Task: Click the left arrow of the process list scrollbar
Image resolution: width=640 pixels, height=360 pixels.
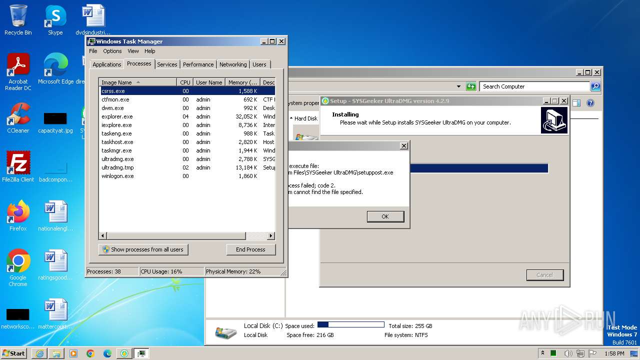Action: click(103, 235)
